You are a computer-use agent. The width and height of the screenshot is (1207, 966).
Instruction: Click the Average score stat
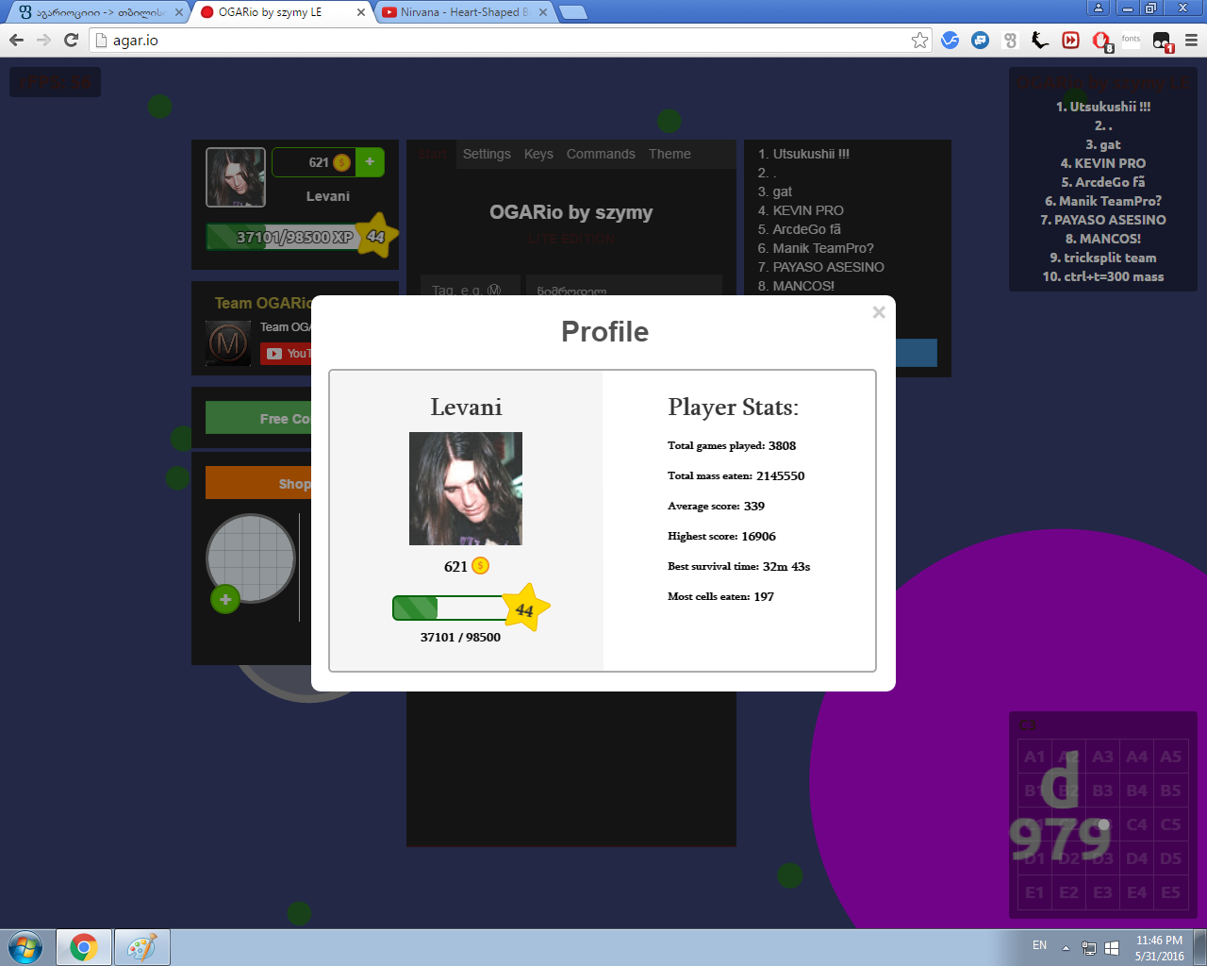pyautogui.click(x=717, y=507)
